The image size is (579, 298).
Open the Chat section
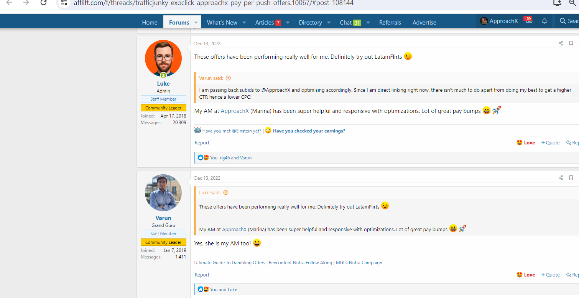coord(350,22)
